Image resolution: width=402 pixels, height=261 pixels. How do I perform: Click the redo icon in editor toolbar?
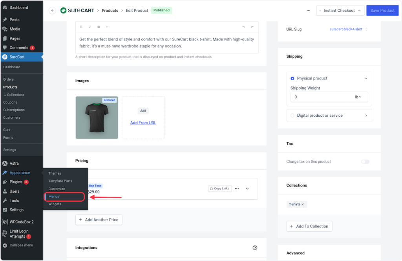coord(252,27)
